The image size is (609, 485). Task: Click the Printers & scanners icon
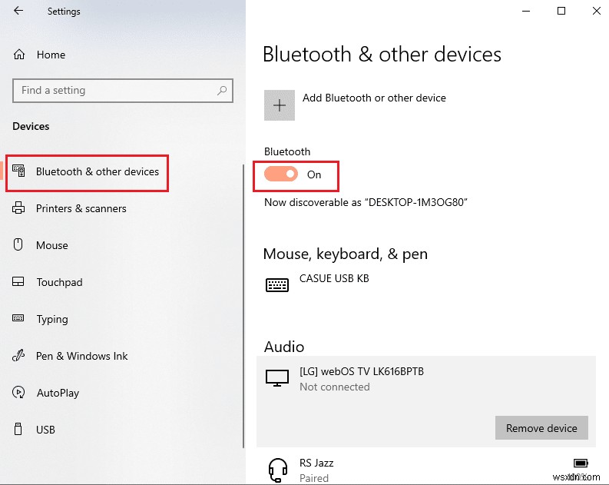(20, 208)
